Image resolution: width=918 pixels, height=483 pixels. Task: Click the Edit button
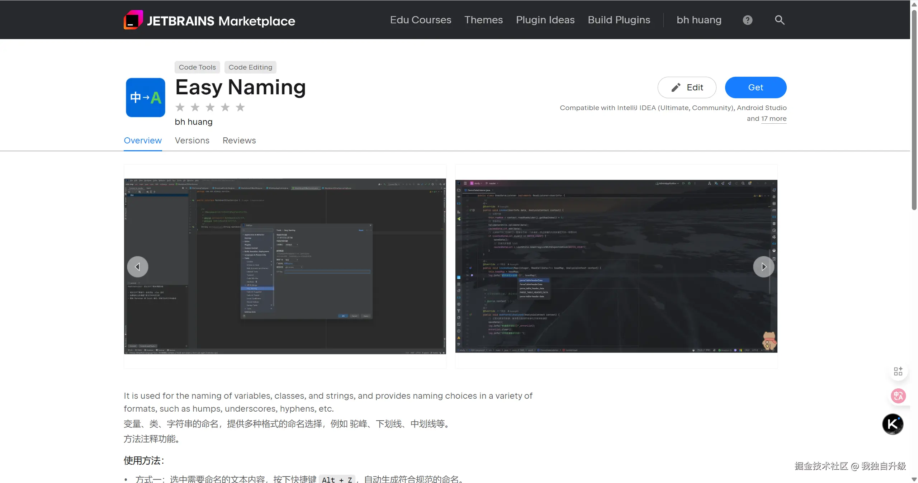tap(687, 87)
